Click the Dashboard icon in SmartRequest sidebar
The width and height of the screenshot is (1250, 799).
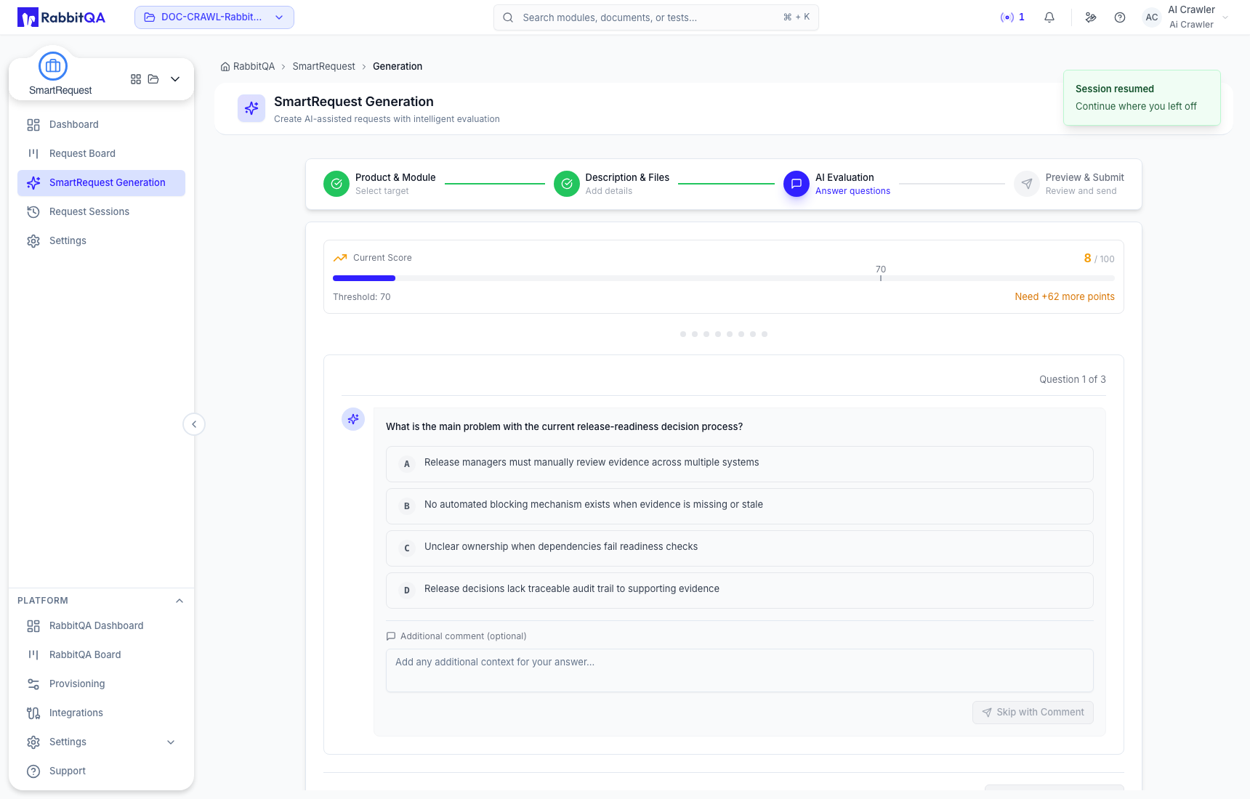[x=33, y=125]
